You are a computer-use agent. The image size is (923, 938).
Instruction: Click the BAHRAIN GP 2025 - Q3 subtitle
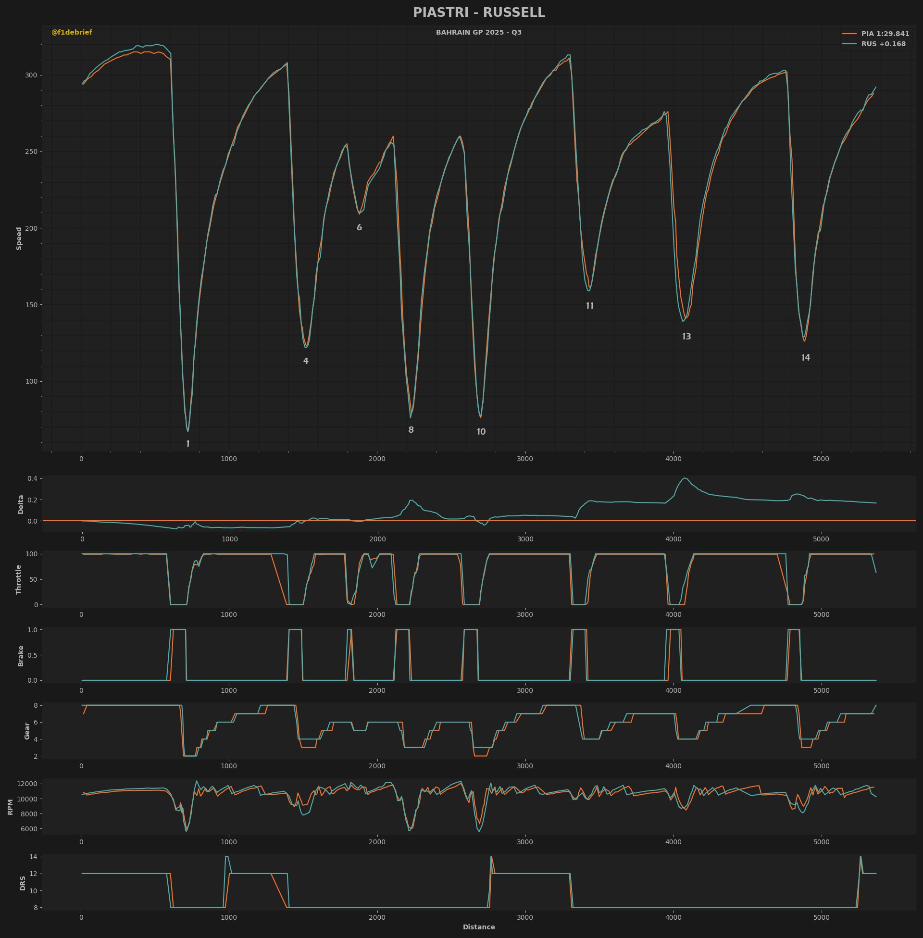tap(478, 33)
